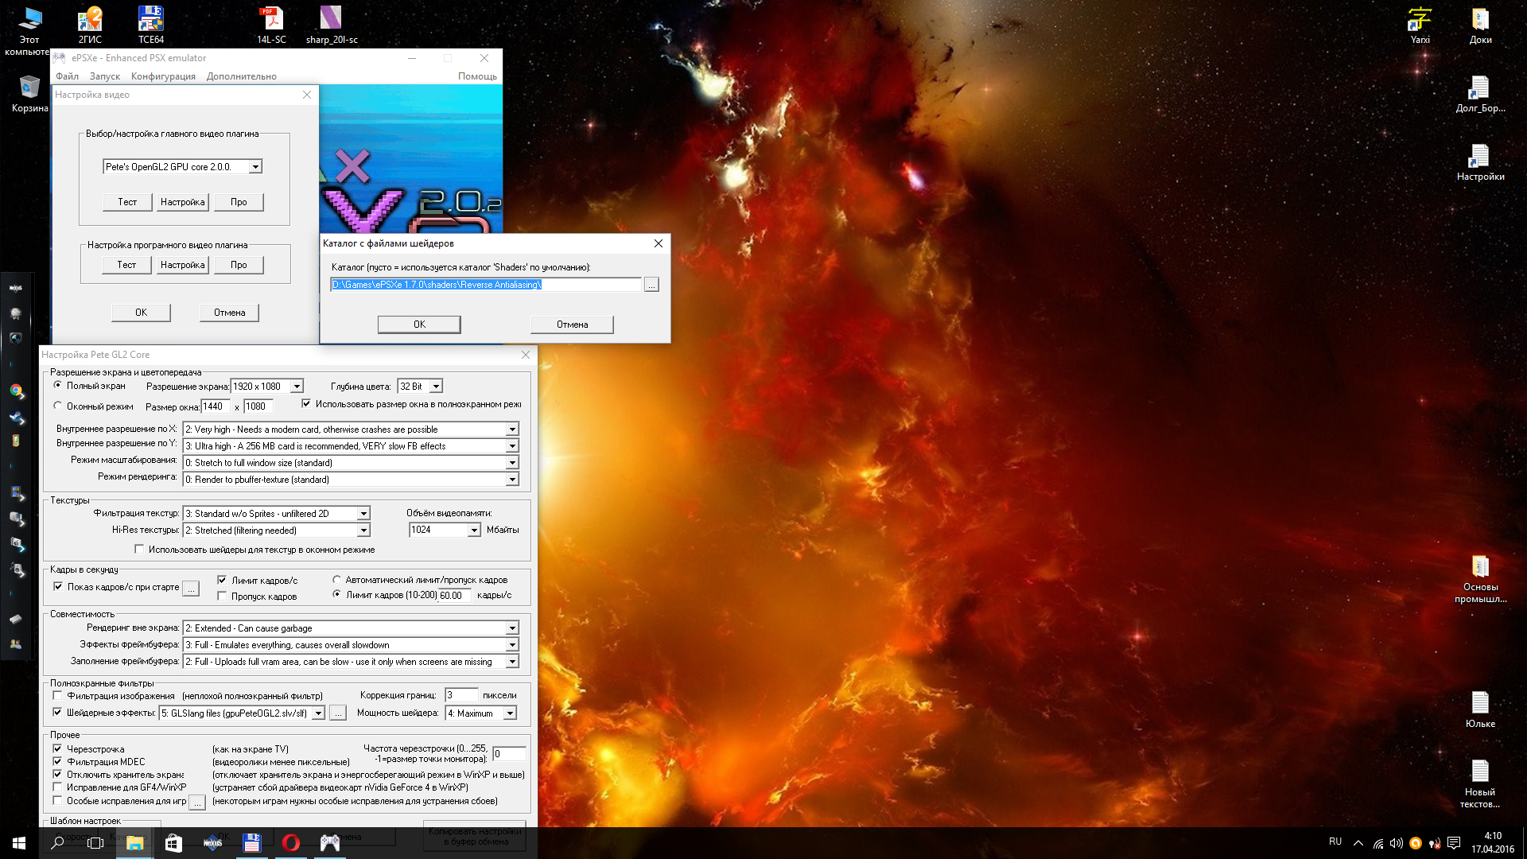Click shader catalog path input field
Image resolution: width=1527 pixels, height=859 pixels.
pyautogui.click(x=488, y=284)
